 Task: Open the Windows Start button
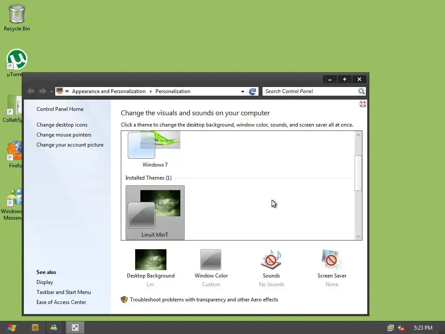12,327
